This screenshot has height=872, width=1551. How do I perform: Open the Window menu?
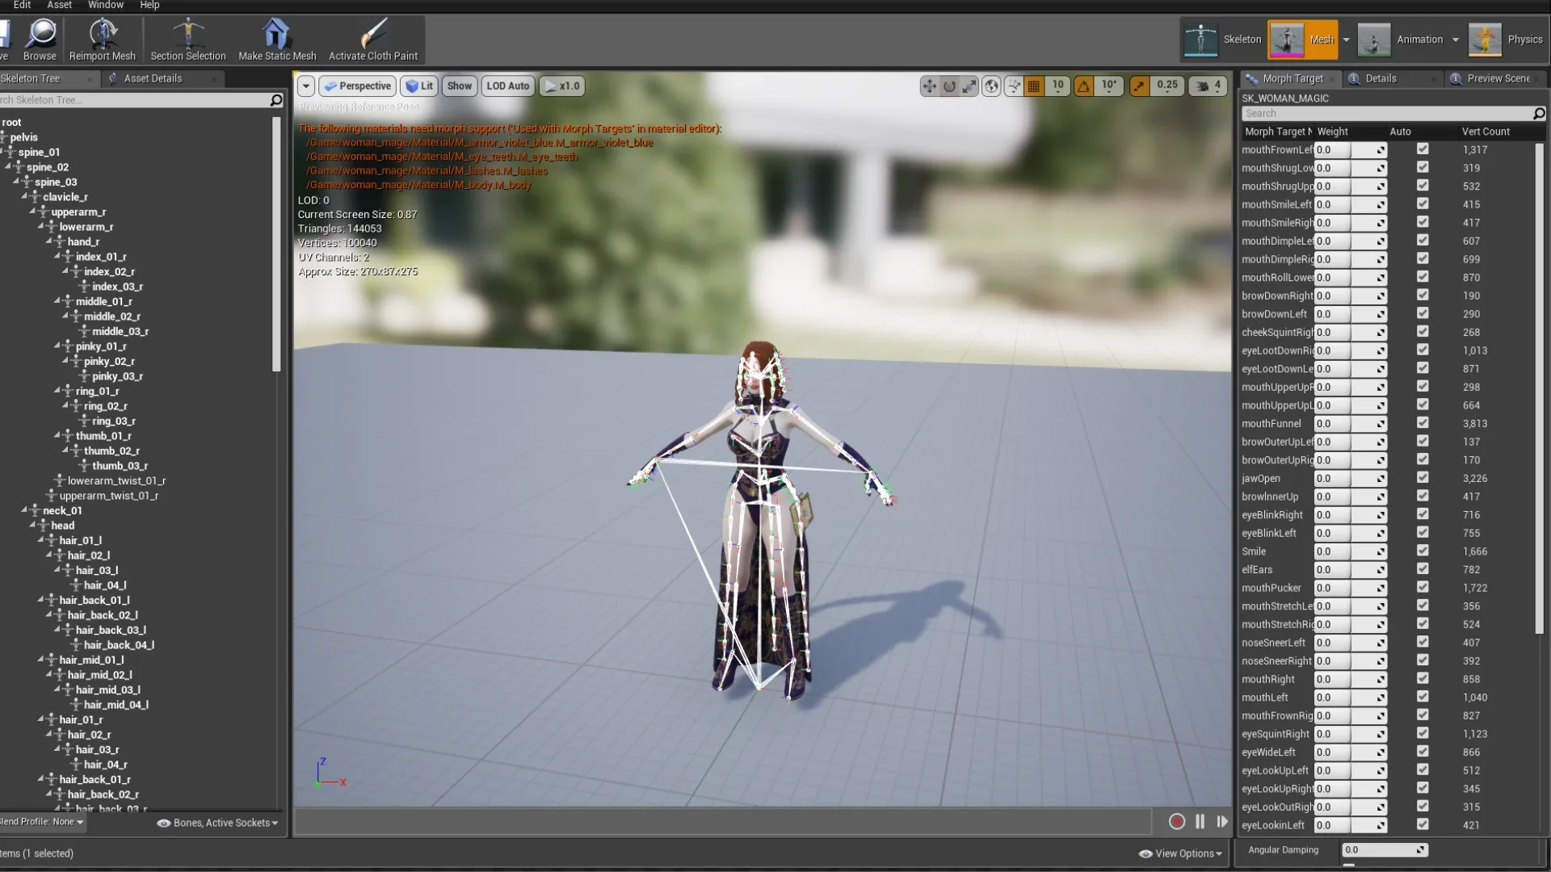106,5
